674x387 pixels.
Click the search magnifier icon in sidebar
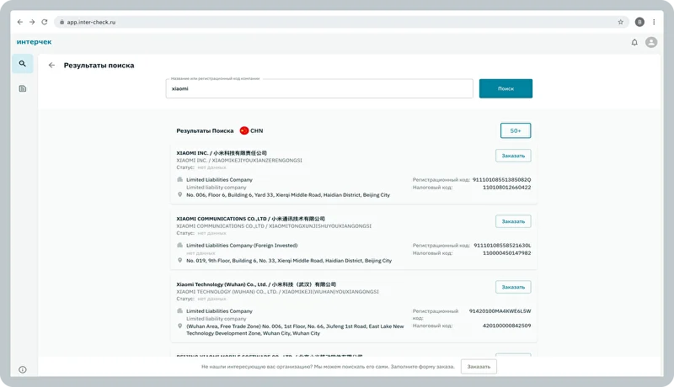pos(23,64)
